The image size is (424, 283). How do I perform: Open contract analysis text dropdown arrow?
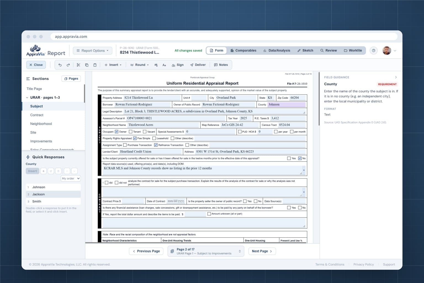click(x=304, y=192)
